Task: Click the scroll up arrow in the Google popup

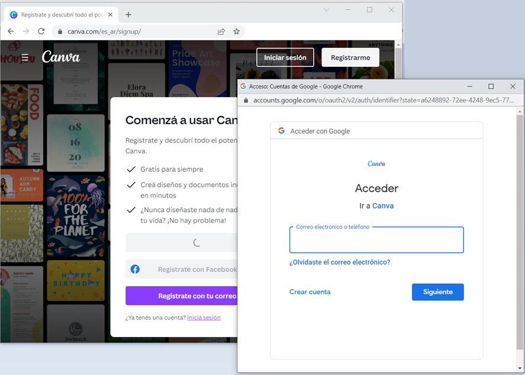Action: [520, 111]
